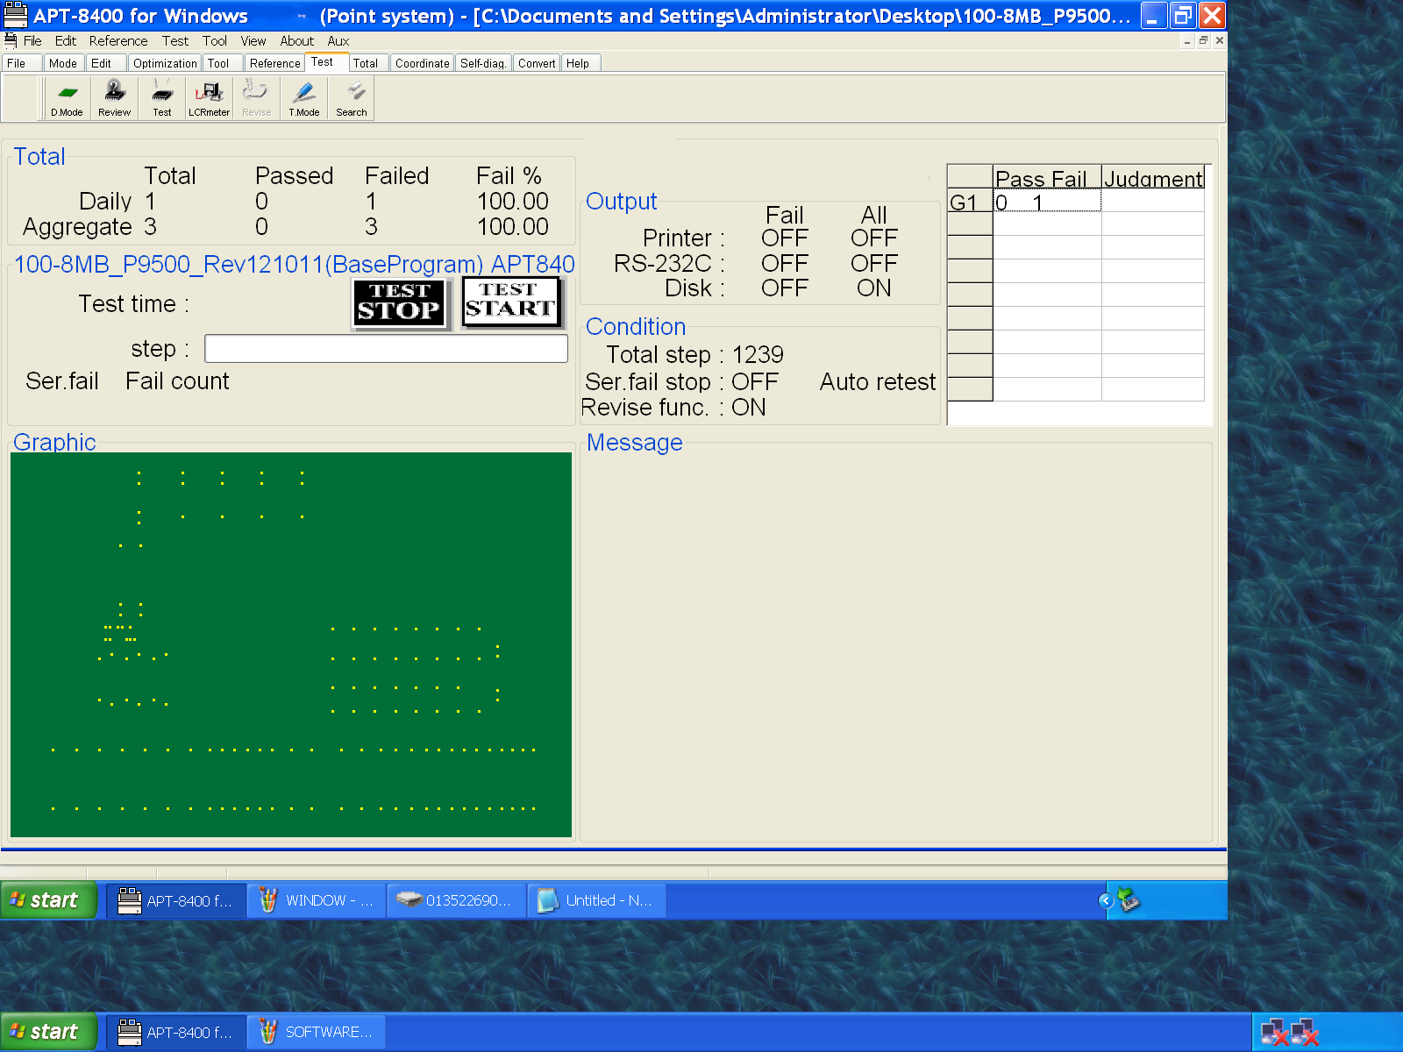The image size is (1403, 1052).
Task: Switch to the Untitled Notepad taskbar button
Action: 597,900
